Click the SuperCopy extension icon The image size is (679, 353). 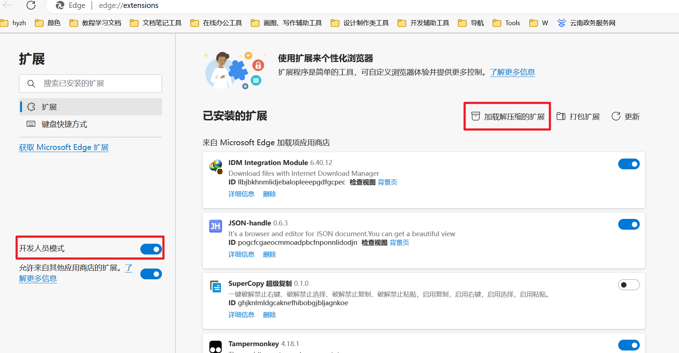click(216, 286)
